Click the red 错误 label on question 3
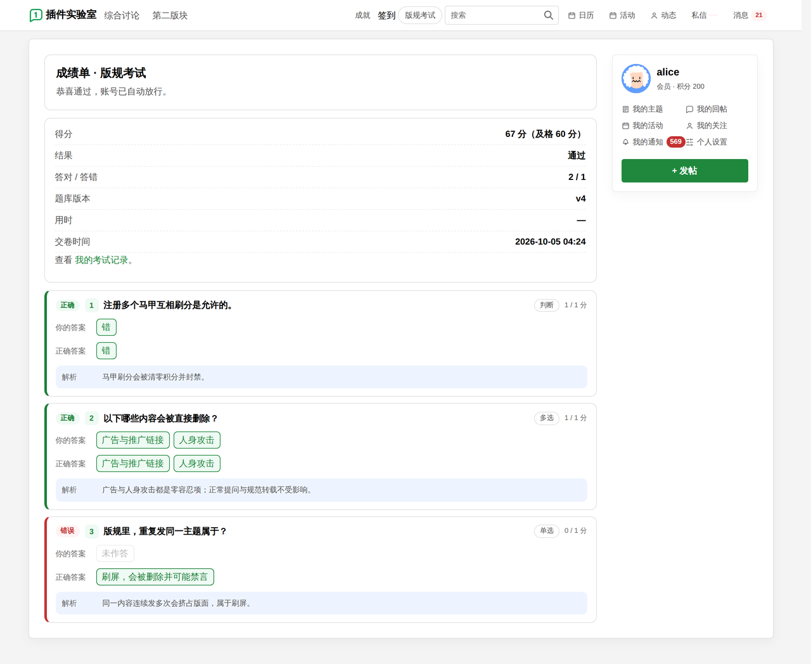The image size is (811, 664). [67, 531]
